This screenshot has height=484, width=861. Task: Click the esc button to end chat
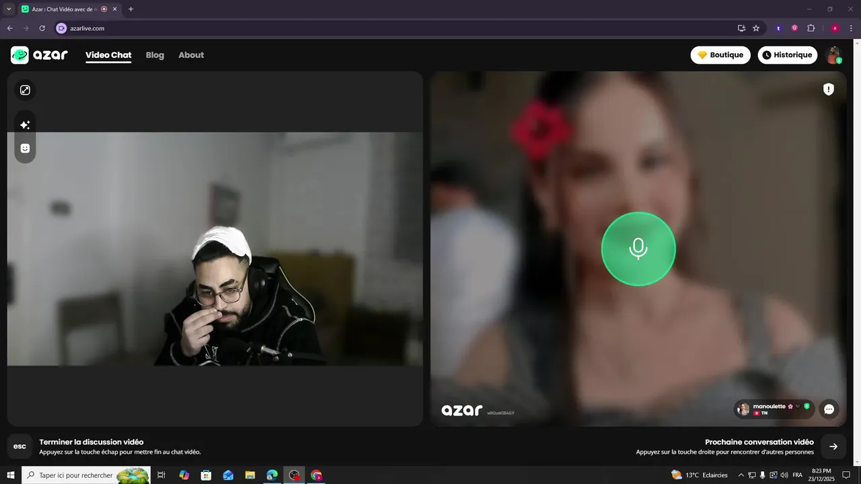[20, 446]
